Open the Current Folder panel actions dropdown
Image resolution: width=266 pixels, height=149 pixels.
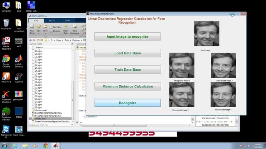click(72, 44)
